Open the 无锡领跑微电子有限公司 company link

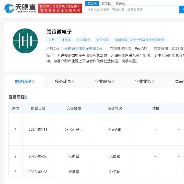[x=84, y=48]
